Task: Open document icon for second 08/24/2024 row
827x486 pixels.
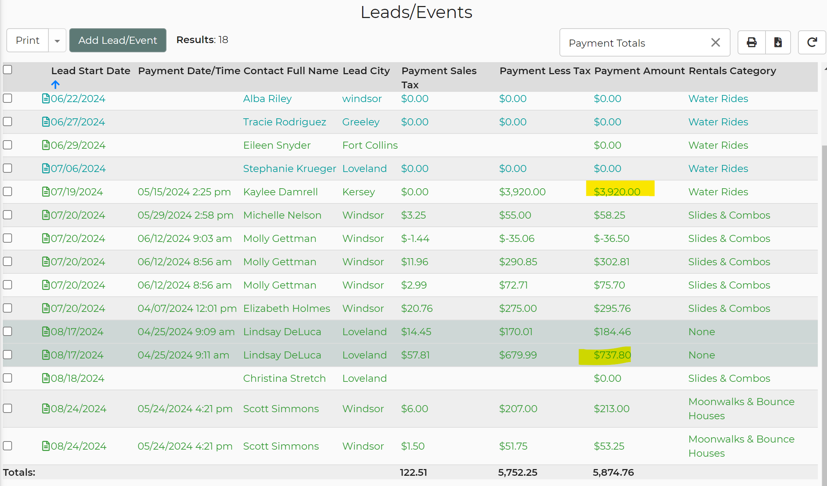Action: coord(46,446)
